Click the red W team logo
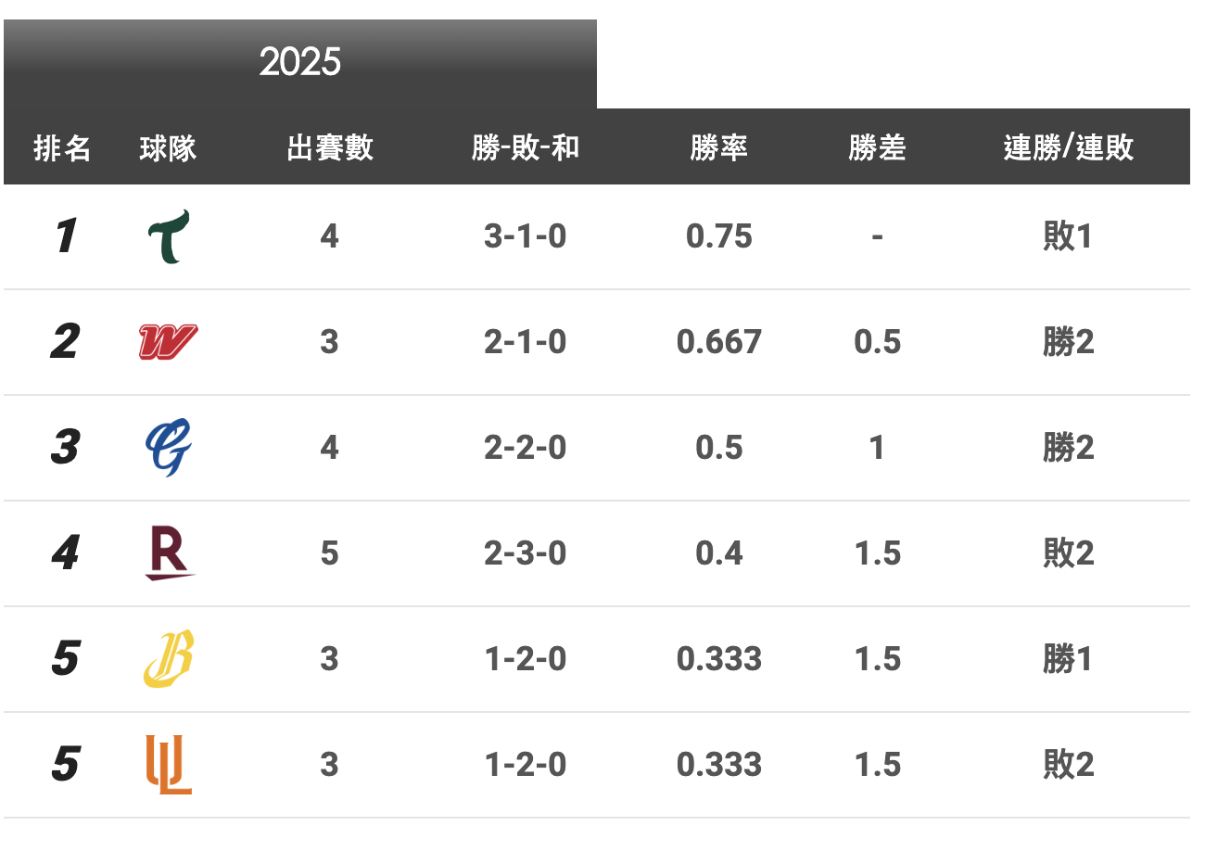This screenshot has height=864, width=1205. coord(168,342)
